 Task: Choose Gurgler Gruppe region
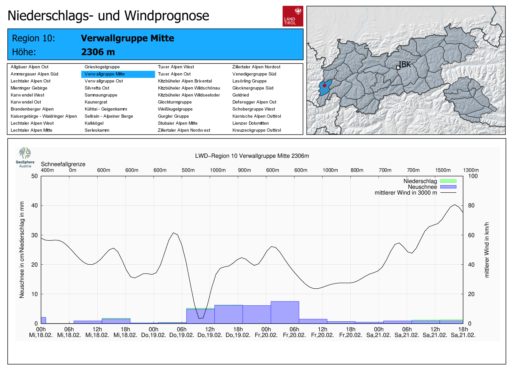[173, 116]
